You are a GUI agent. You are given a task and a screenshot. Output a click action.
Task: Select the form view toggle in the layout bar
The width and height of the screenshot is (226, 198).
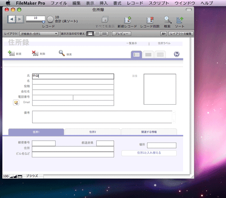pos(90,34)
